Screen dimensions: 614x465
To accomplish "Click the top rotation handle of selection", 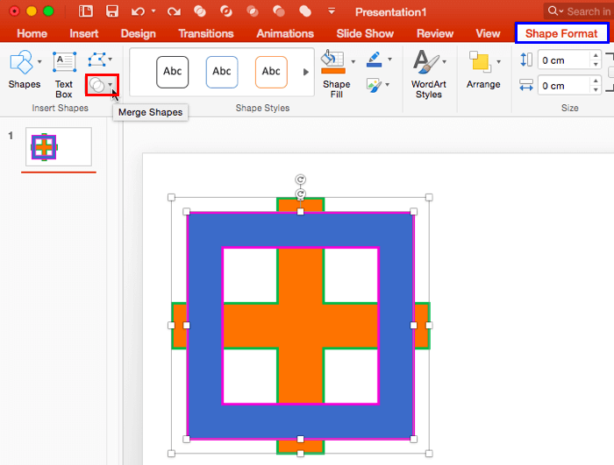I will 300,180.
